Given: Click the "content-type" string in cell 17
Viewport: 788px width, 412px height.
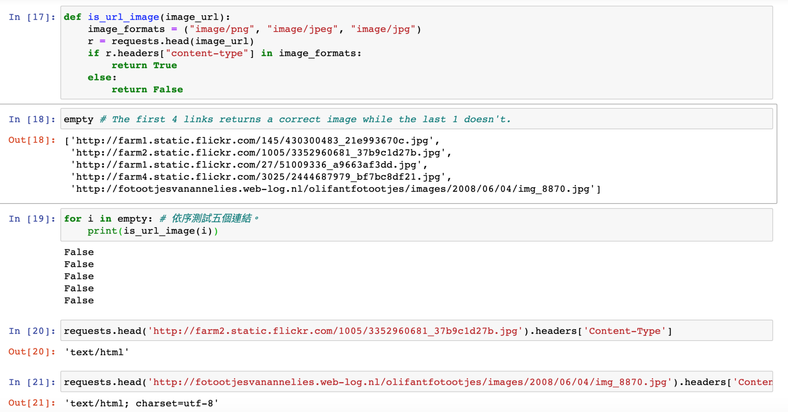Looking at the screenshot, I should pos(207,54).
